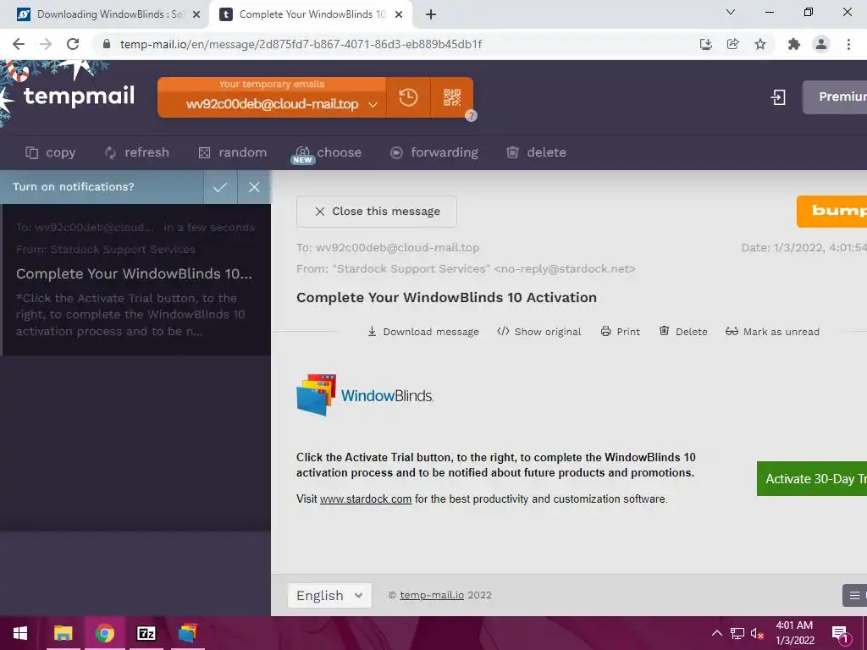
Task: Click the browser forward arrow
Action: click(46, 44)
